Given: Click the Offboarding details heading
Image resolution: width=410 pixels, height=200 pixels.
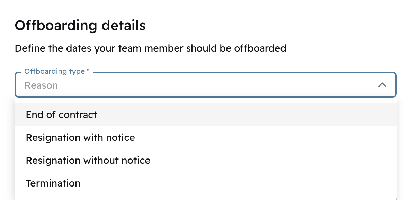Looking at the screenshot, I should (x=80, y=26).
